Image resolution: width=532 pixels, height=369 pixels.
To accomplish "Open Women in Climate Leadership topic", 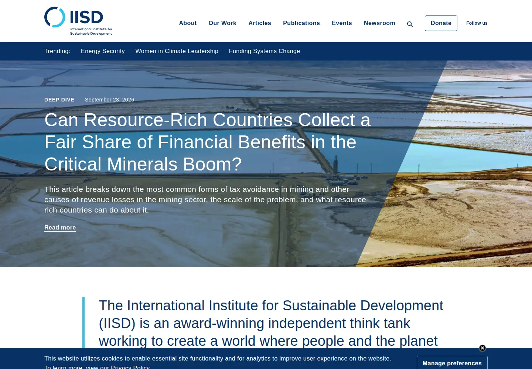I will (177, 51).
